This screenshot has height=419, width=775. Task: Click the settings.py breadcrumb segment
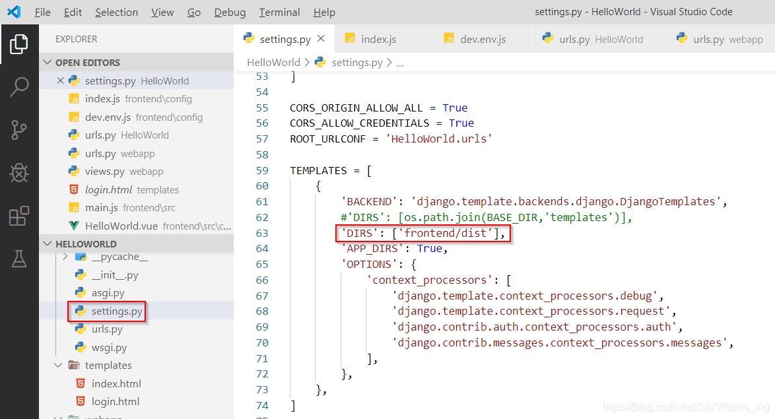click(357, 62)
